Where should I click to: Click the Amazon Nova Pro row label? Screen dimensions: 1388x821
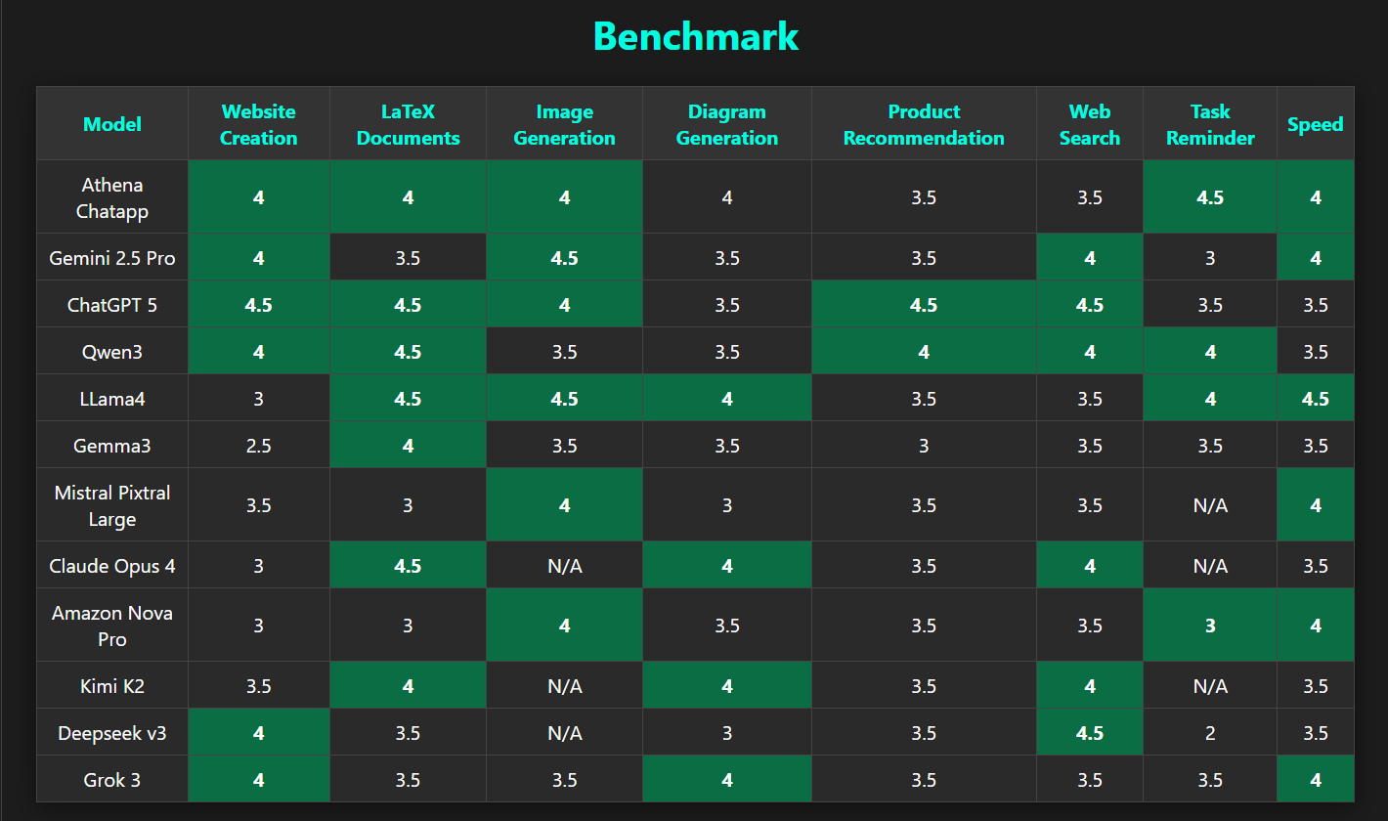pos(112,626)
